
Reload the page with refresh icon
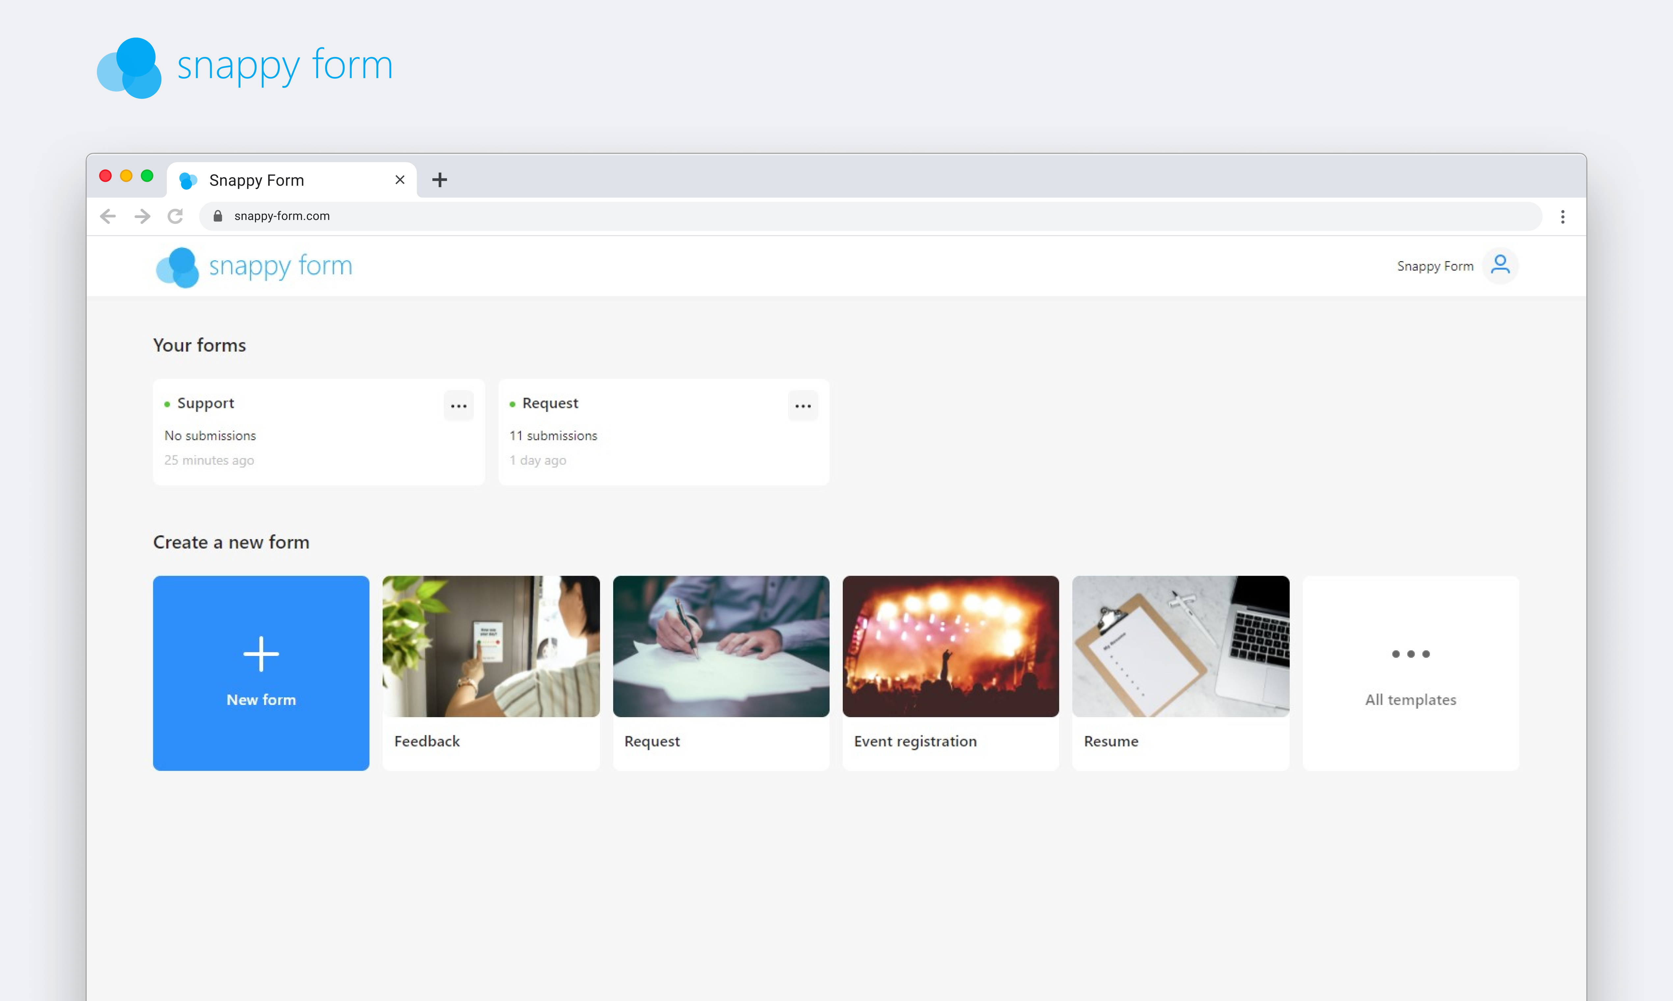(x=176, y=216)
